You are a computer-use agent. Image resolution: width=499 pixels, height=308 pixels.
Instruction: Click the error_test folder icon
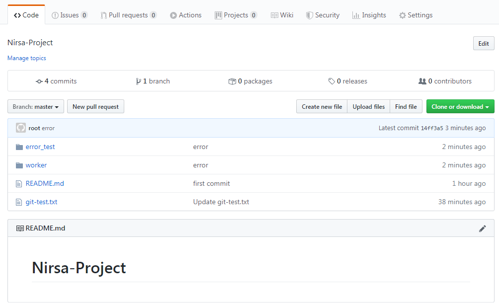pos(19,147)
